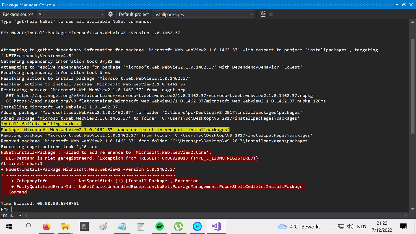This screenshot has width=416, height=234.
Task: Open Firefox from the taskbar
Action: click(46, 226)
